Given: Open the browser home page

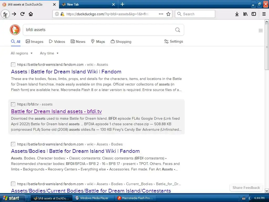Looking at the screenshot, I should [x=31, y=14].
